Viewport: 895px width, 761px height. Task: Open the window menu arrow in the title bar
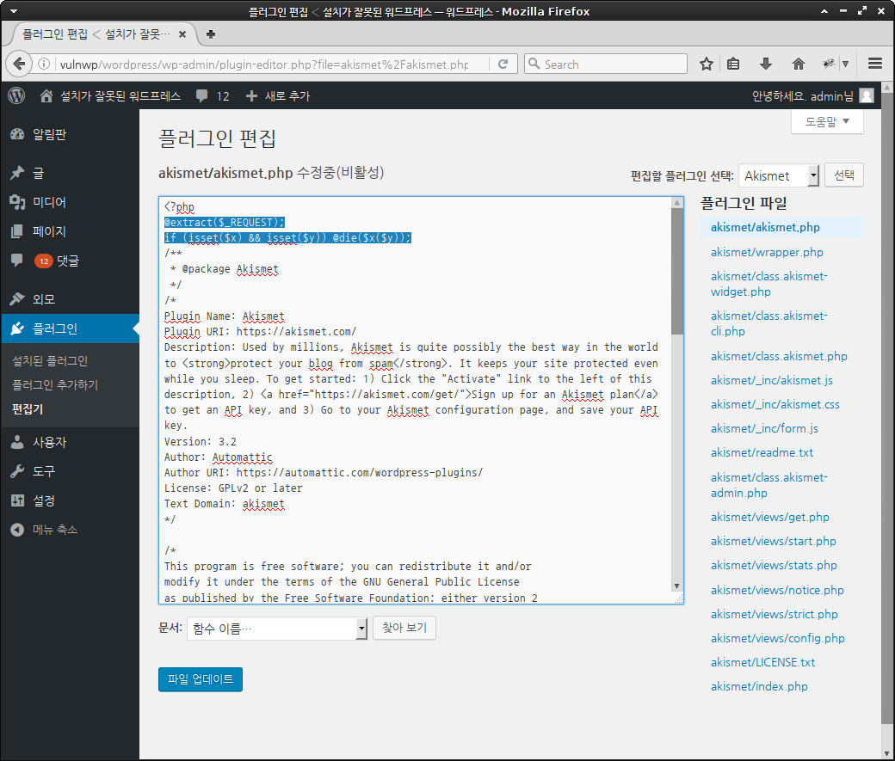tap(14, 11)
